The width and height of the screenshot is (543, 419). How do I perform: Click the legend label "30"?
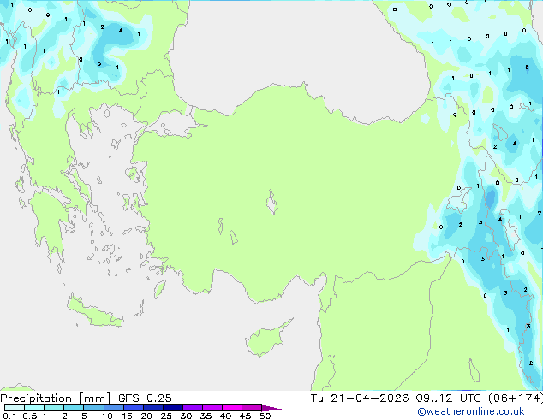coord(186,416)
